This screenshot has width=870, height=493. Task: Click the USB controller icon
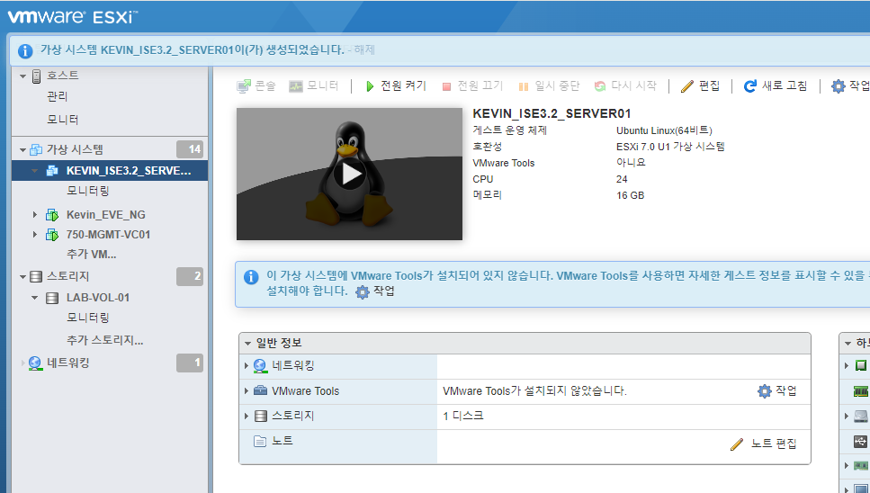(x=861, y=442)
